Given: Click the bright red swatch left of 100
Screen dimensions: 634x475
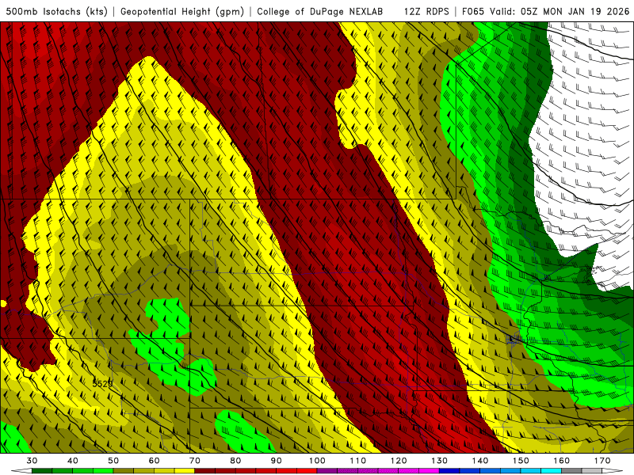Looking at the screenshot, I should (x=307, y=471).
